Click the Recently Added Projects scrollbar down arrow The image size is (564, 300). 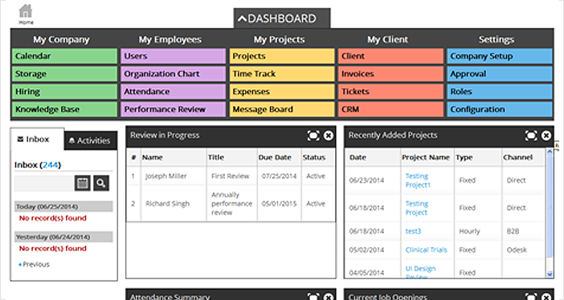click(x=550, y=274)
